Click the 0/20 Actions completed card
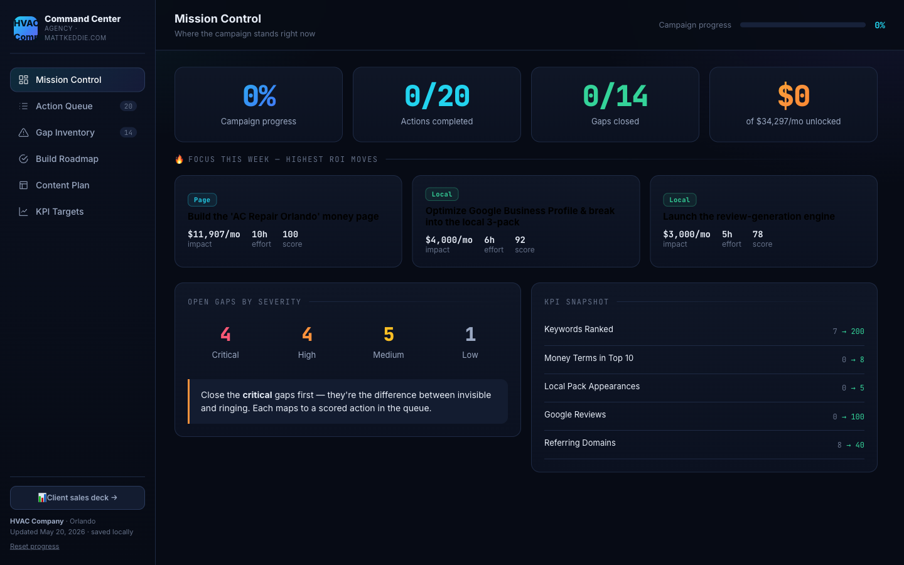This screenshot has height=565, width=904. click(x=437, y=104)
